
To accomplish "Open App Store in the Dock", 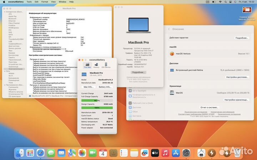I will 176,153.
